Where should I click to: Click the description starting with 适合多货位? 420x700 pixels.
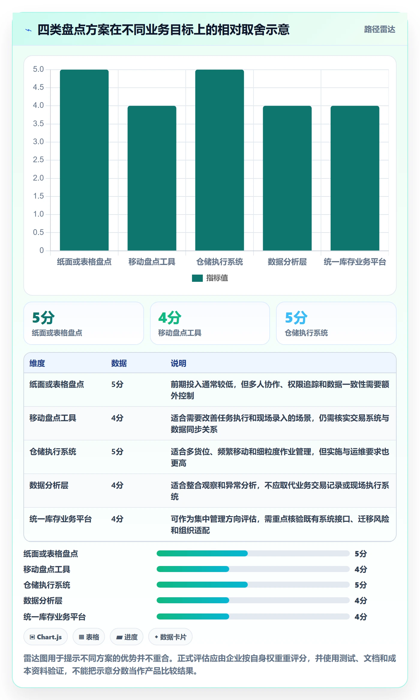[280, 457]
